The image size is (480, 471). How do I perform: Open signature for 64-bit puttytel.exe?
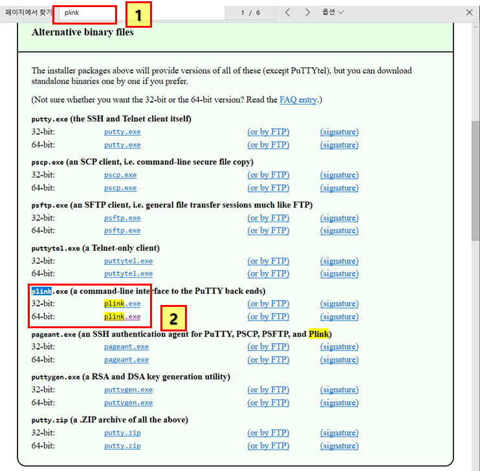point(339,273)
